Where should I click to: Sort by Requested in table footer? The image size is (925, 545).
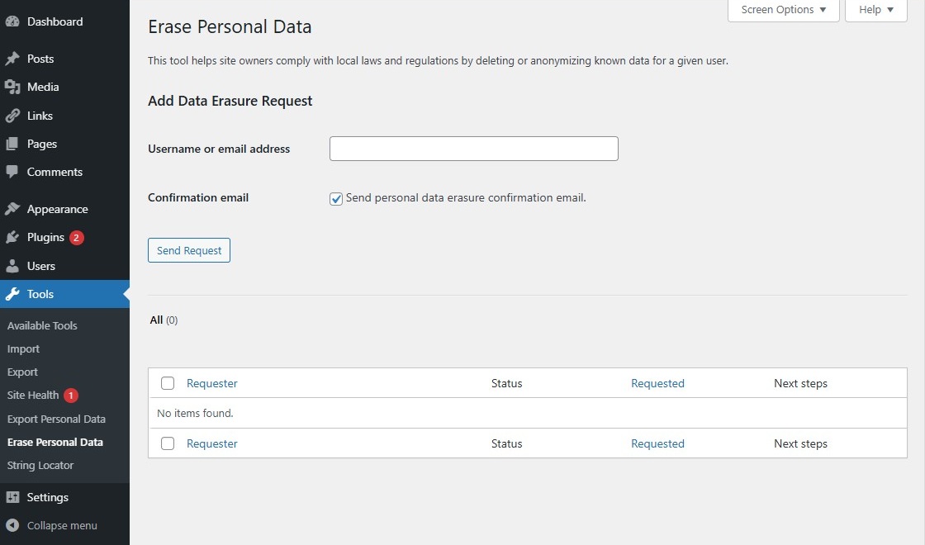657,443
